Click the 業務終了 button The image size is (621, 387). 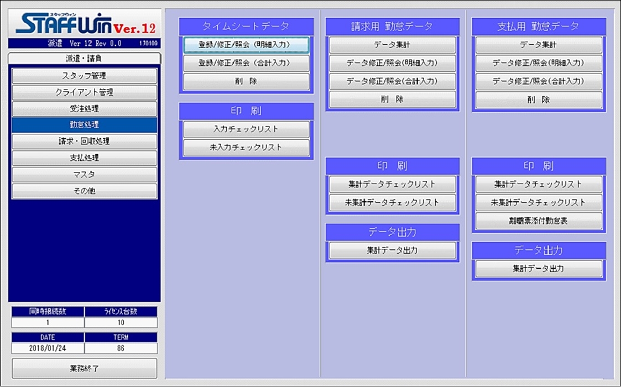(85, 368)
